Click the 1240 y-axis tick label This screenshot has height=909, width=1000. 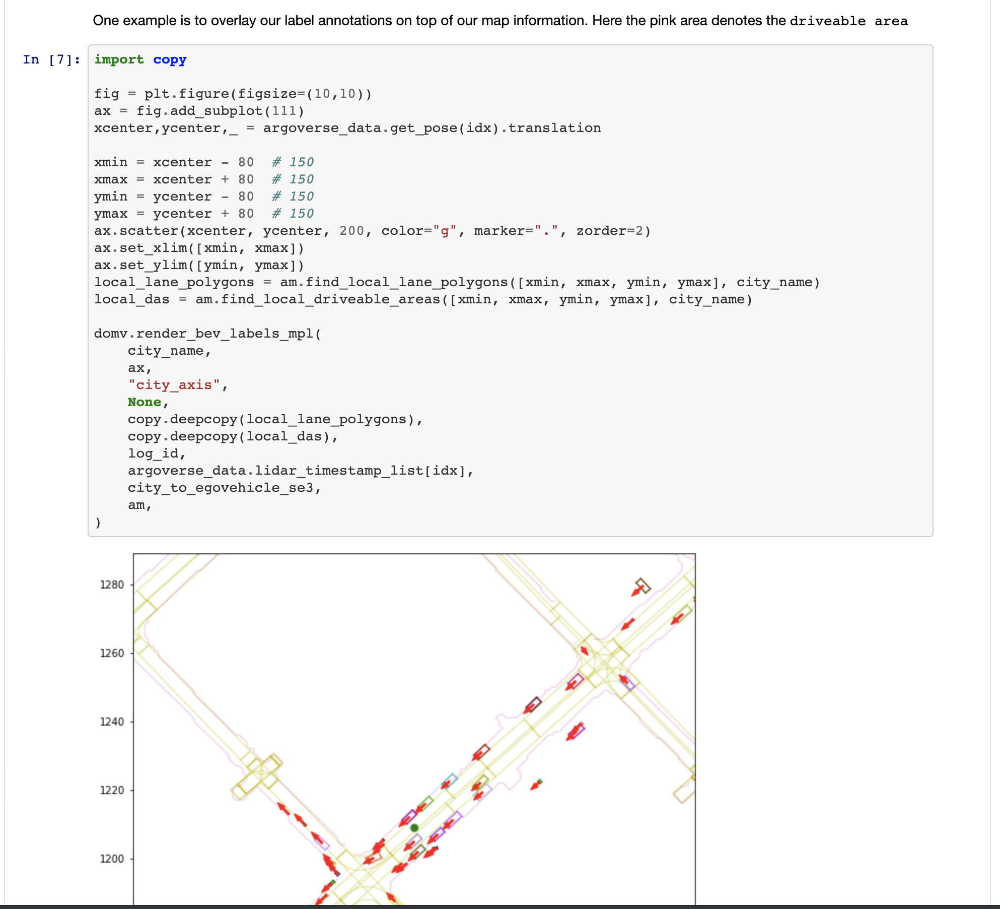click(112, 722)
